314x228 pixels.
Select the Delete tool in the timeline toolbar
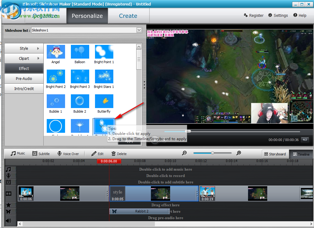tap(119, 154)
